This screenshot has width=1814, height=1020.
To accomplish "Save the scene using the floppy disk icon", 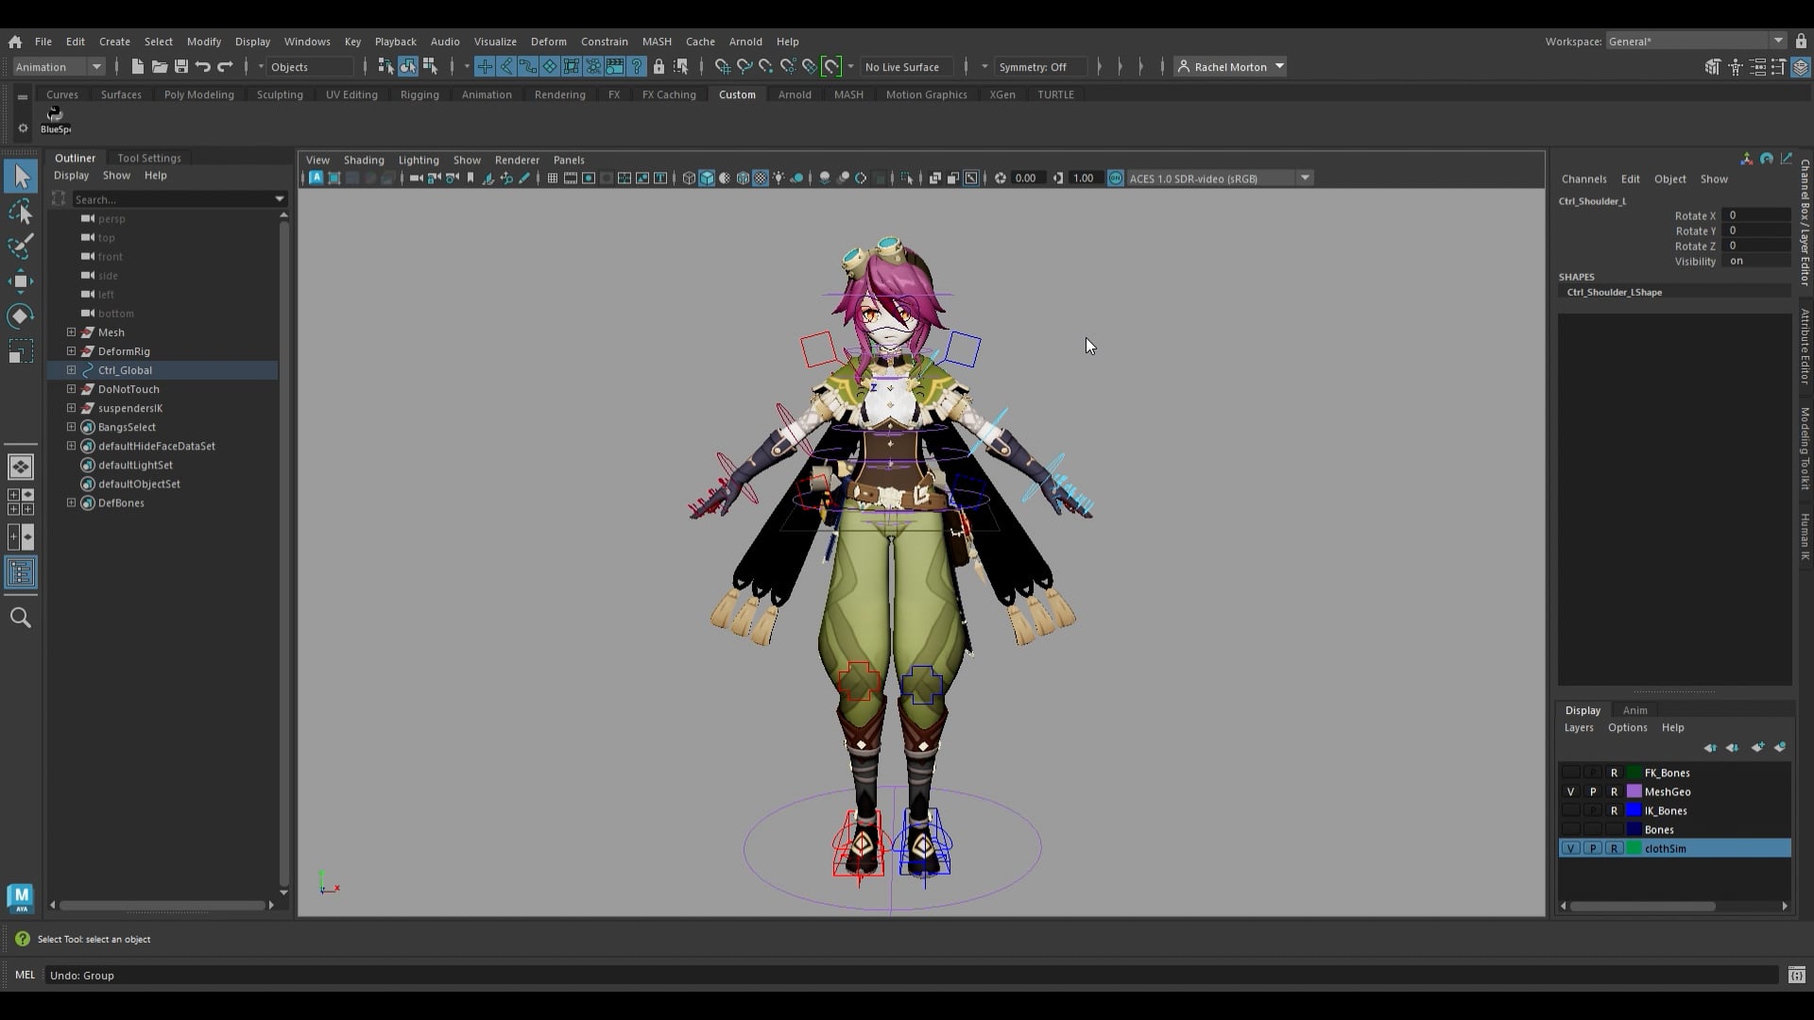I will (180, 66).
